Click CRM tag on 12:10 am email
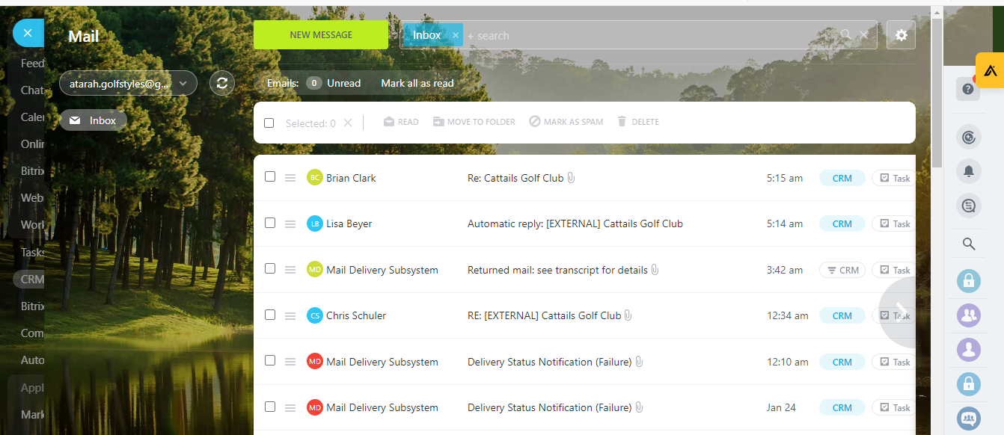Viewport: 1004px width, 435px height. pos(842,362)
